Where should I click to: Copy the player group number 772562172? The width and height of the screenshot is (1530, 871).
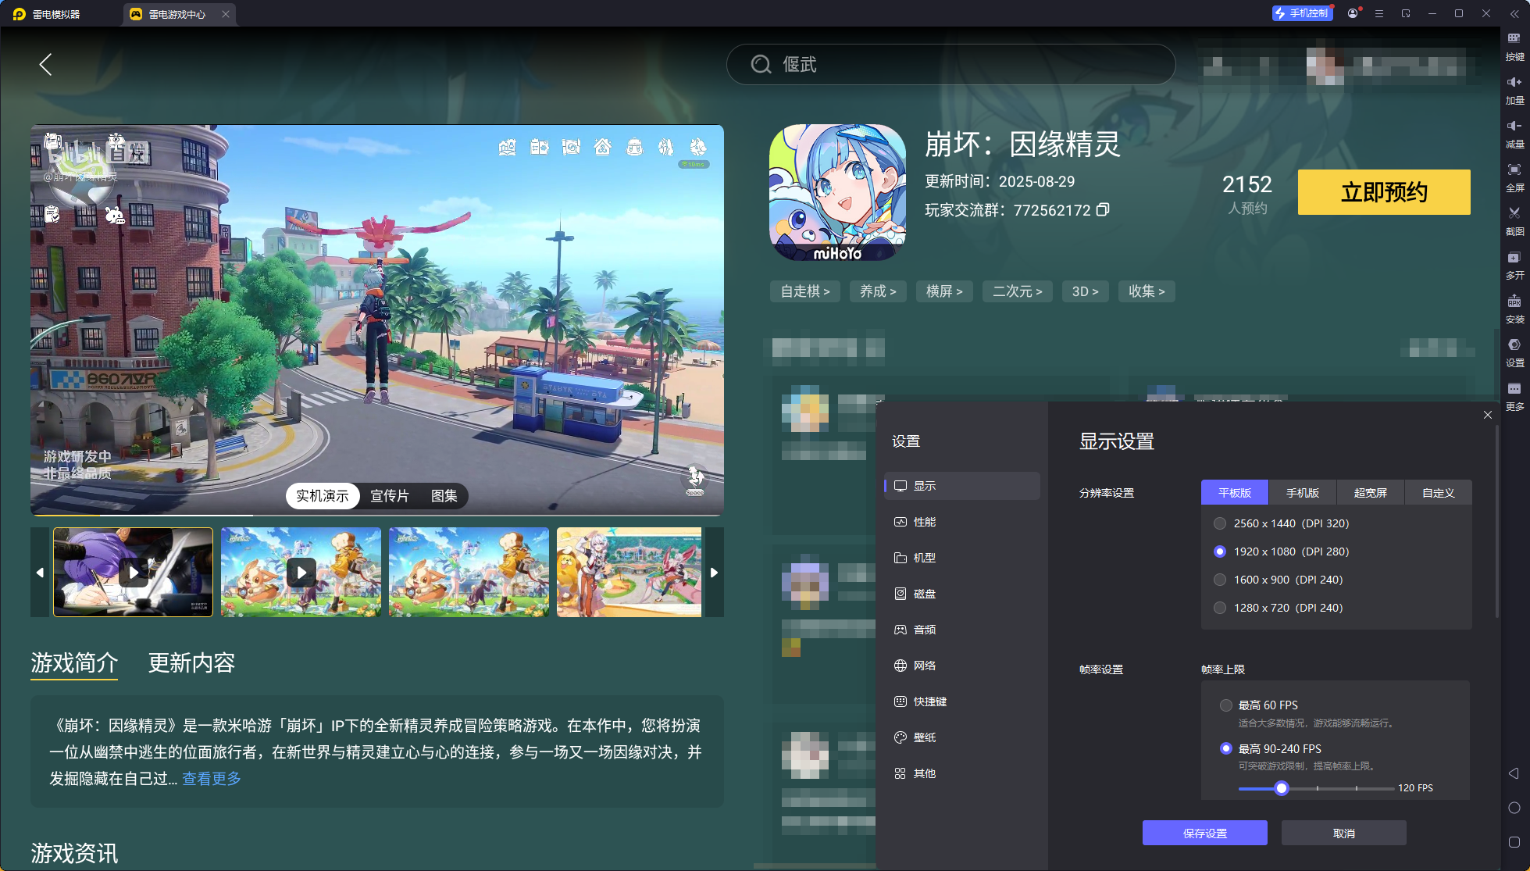1103,209
